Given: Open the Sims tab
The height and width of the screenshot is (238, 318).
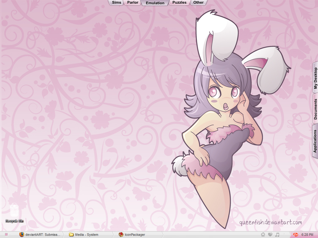Looking at the screenshot, I should (x=116, y=2).
